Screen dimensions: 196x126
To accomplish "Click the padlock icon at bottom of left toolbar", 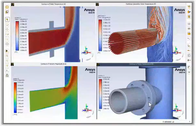I will [7, 75].
